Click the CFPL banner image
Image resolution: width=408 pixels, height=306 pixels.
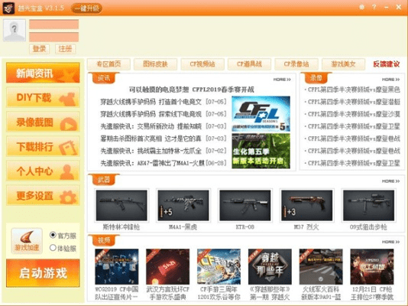point(261,114)
